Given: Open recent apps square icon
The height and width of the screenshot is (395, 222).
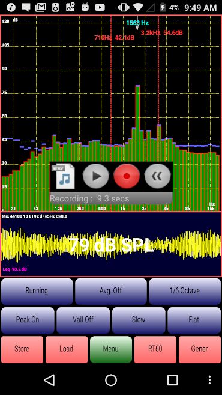Looking at the screenshot, I should click(172, 379).
